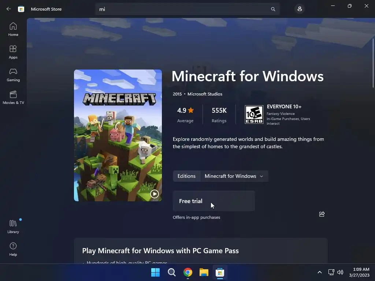Click the 4.9 average star rating
The width and height of the screenshot is (375, 281).
(x=185, y=115)
